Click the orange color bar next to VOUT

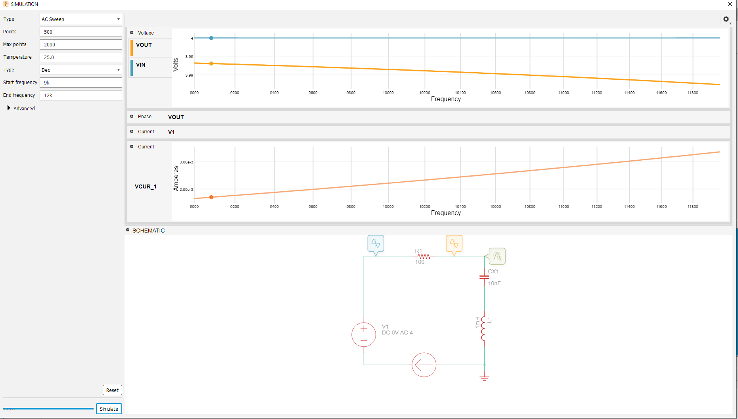click(132, 48)
